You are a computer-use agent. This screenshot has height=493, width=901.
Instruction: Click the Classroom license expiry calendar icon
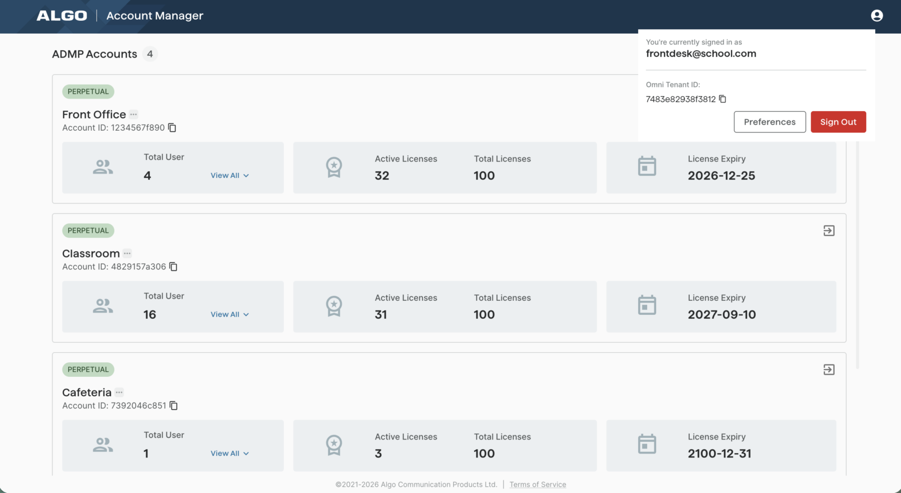tap(646, 305)
